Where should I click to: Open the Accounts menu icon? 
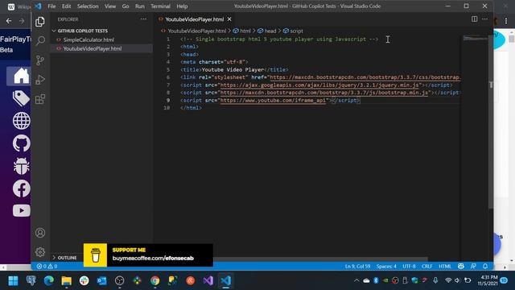(40, 233)
